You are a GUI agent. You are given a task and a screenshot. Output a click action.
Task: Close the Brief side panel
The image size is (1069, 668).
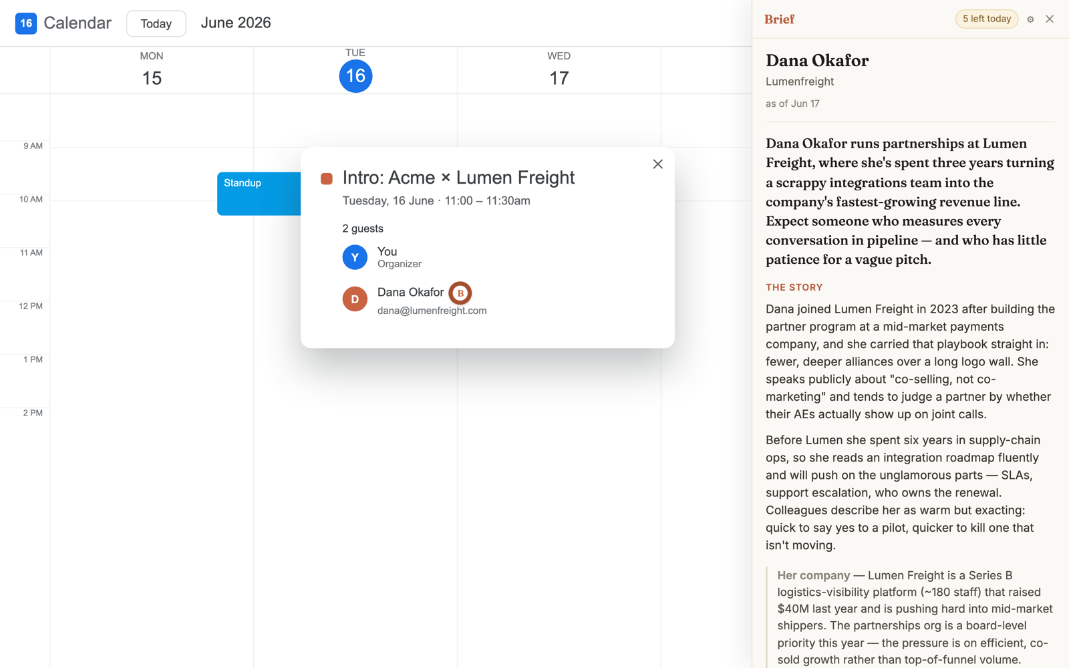pos(1050,19)
